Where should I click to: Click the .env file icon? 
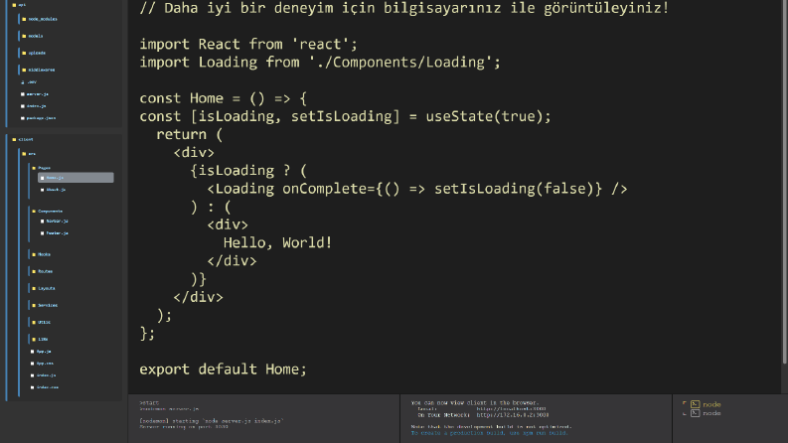click(x=23, y=81)
